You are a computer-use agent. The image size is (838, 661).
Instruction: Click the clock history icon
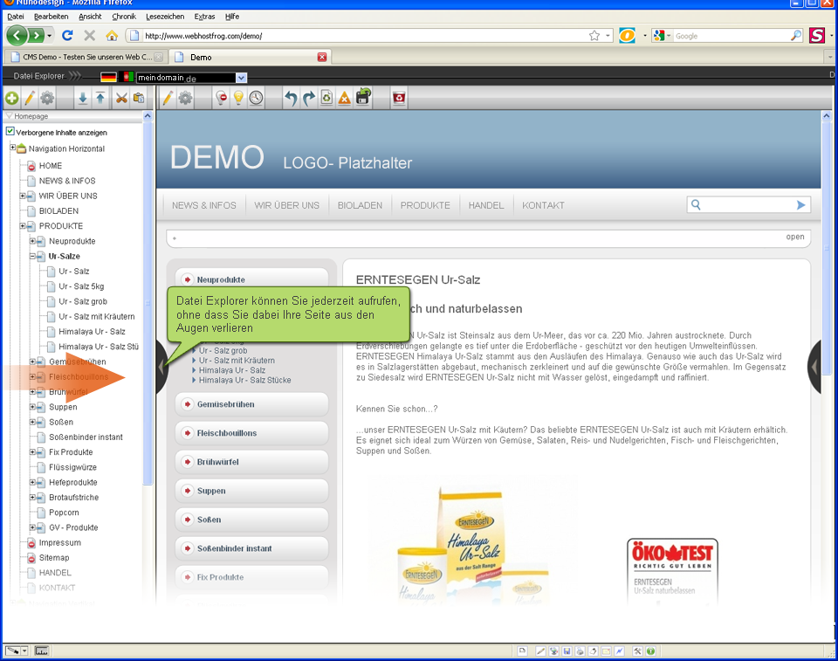pyautogui.click(x=257, y=98)
